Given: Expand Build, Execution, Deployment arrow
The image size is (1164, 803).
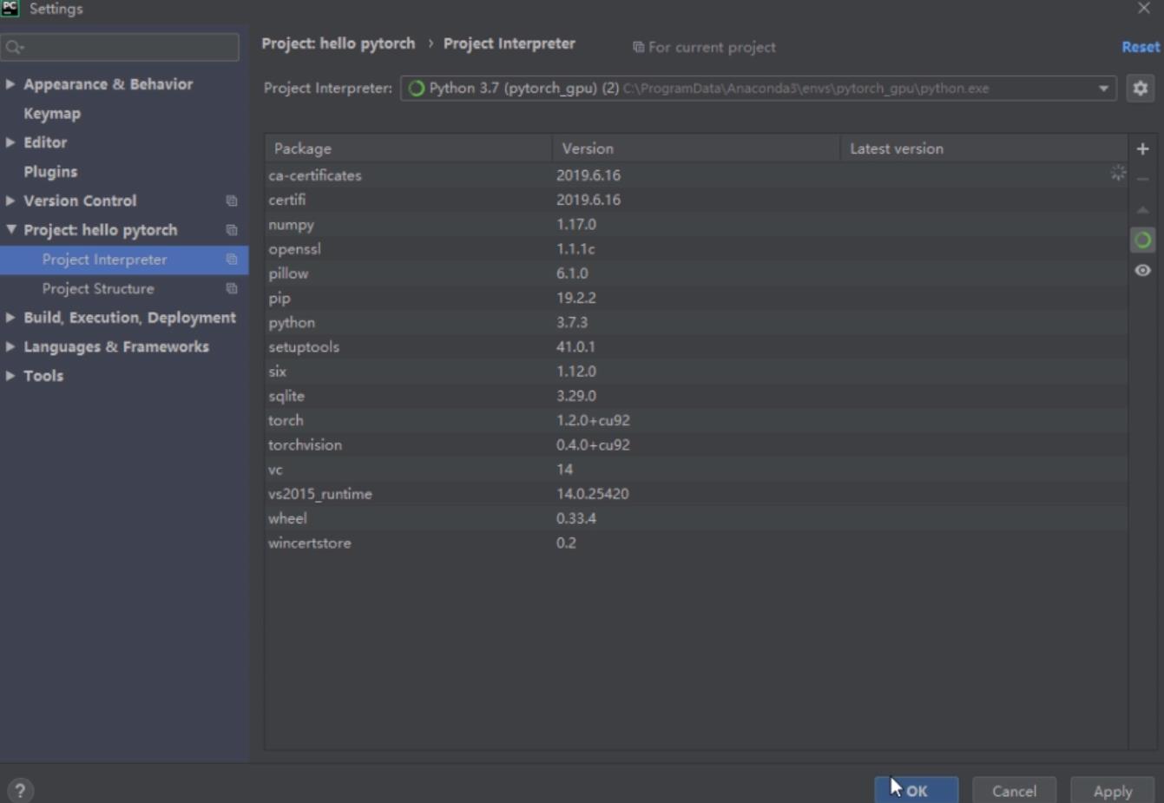Looking at the screenshot, I should (10, 318).
